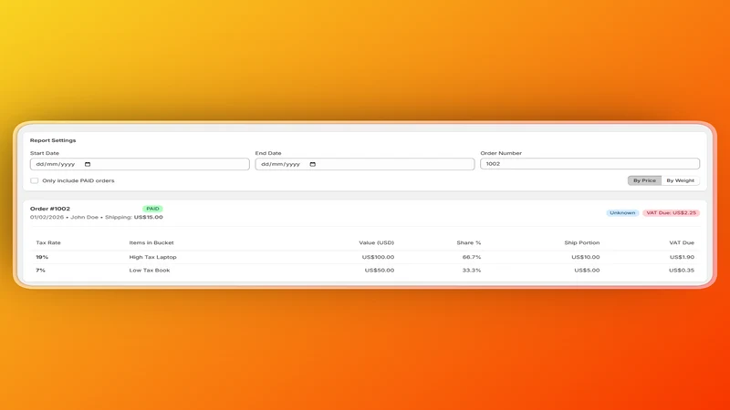Click the green PAID status badge
Screen dimensions: 730x410
[152, 209]
